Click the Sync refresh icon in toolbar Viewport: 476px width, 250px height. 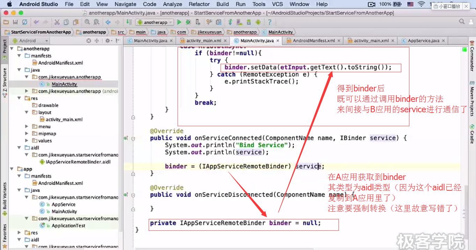tap(24, 22)
